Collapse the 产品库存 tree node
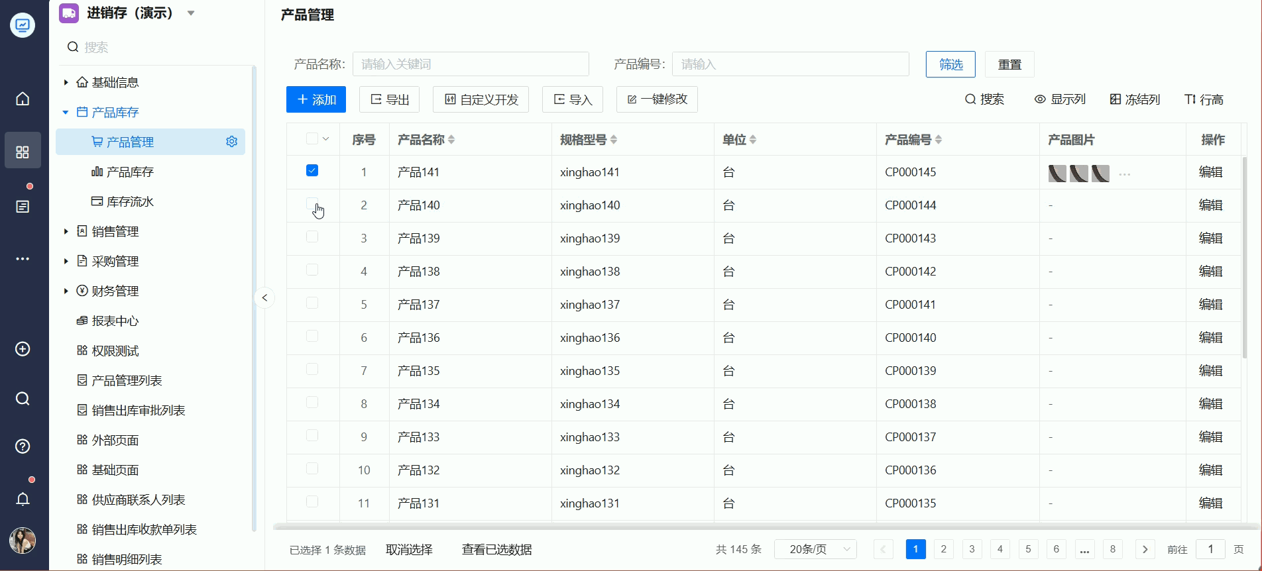 point(66,112)
